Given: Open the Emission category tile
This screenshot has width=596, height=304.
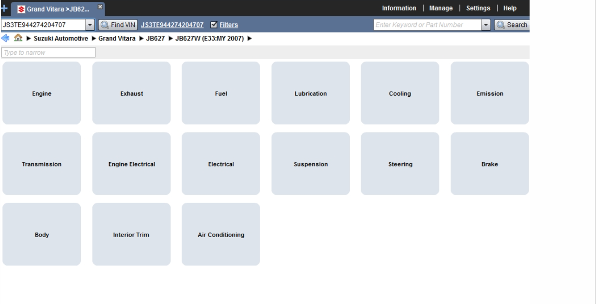Looking at the screenshot, I should 490,93.
